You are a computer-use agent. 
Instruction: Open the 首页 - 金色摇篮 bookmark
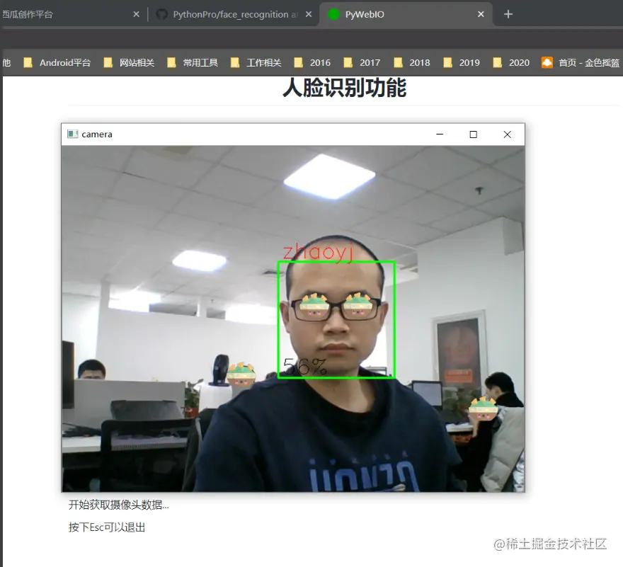click(x=581, y=63)
